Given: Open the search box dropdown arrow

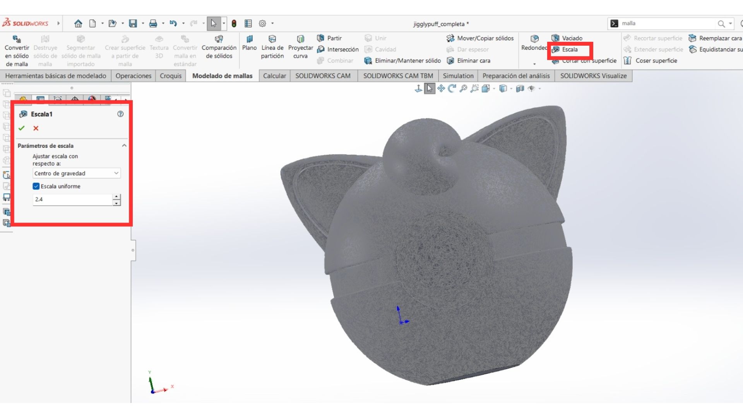Looking at the screenshot, I should (730, 24).
